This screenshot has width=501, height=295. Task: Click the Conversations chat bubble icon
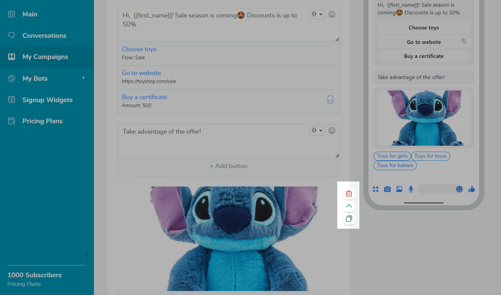12,35
